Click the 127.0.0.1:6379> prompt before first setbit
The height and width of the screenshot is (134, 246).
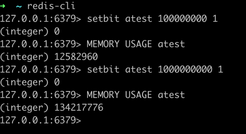[40, 19]
